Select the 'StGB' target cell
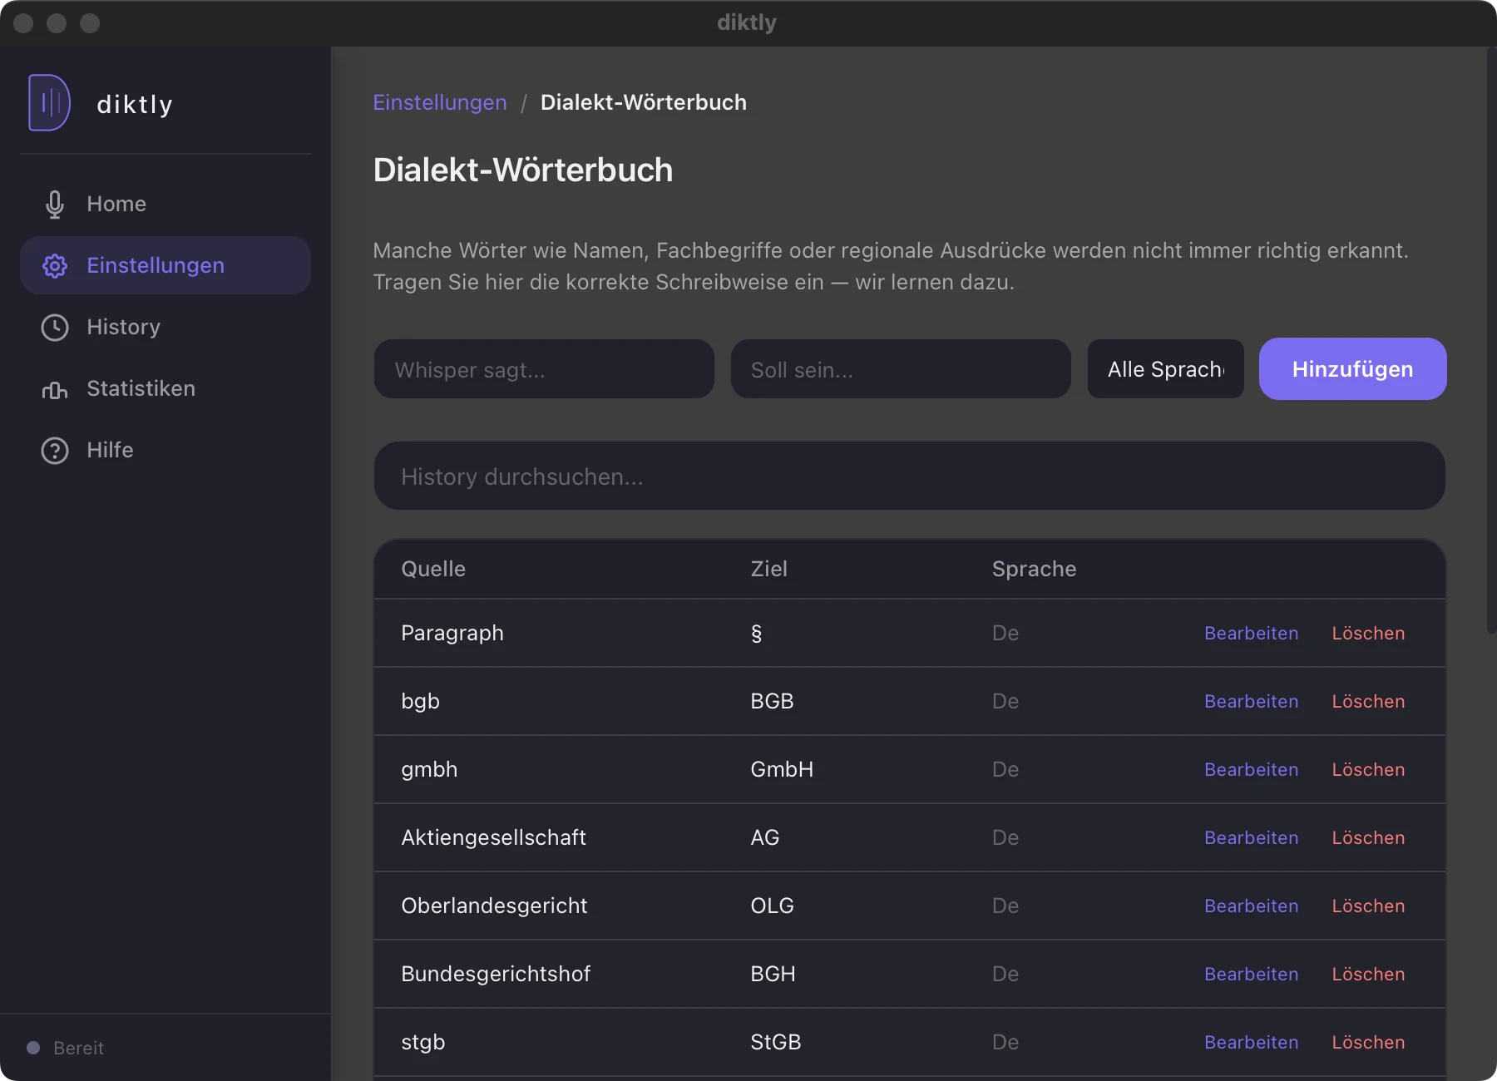 [x=776, y=1042]
